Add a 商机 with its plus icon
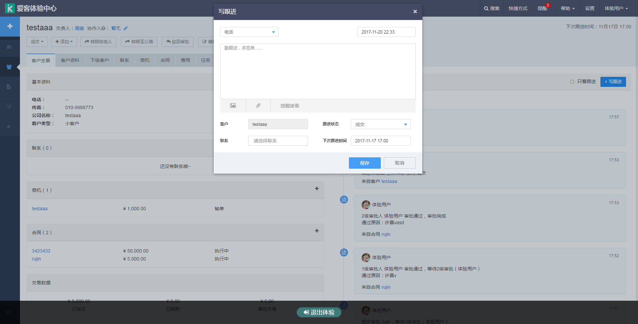 tap(317, 189)
